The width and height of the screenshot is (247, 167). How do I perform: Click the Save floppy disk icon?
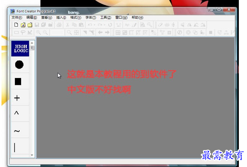(x=37, y=25)
